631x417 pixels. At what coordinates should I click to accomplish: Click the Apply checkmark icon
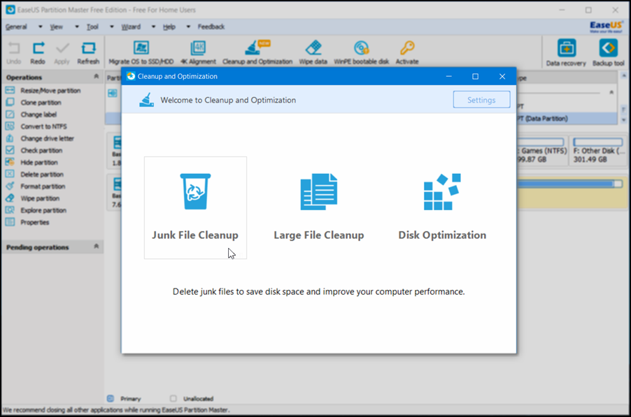click(x=62, y=49)
